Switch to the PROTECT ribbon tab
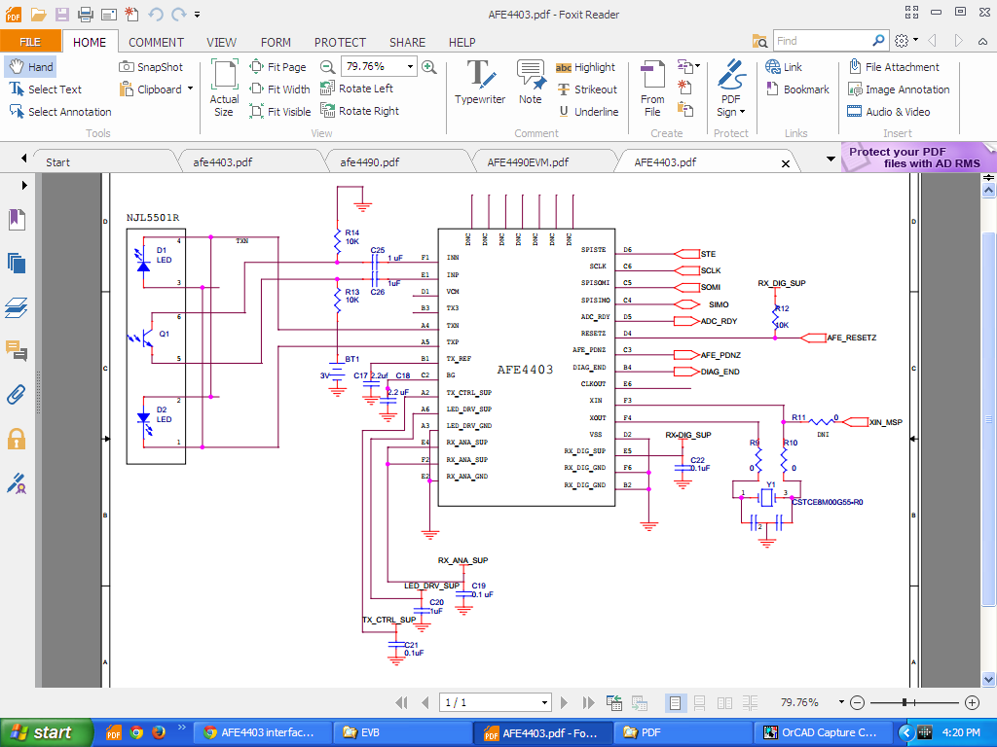 [x=340, y=43]
